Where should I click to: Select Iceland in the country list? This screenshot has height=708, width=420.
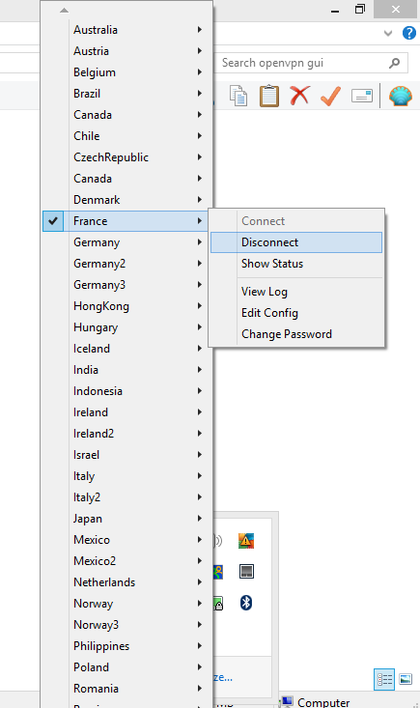click(126, 349)
